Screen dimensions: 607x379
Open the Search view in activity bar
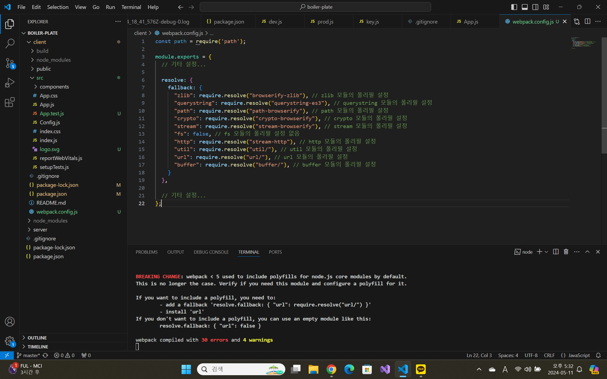point(10,43)
